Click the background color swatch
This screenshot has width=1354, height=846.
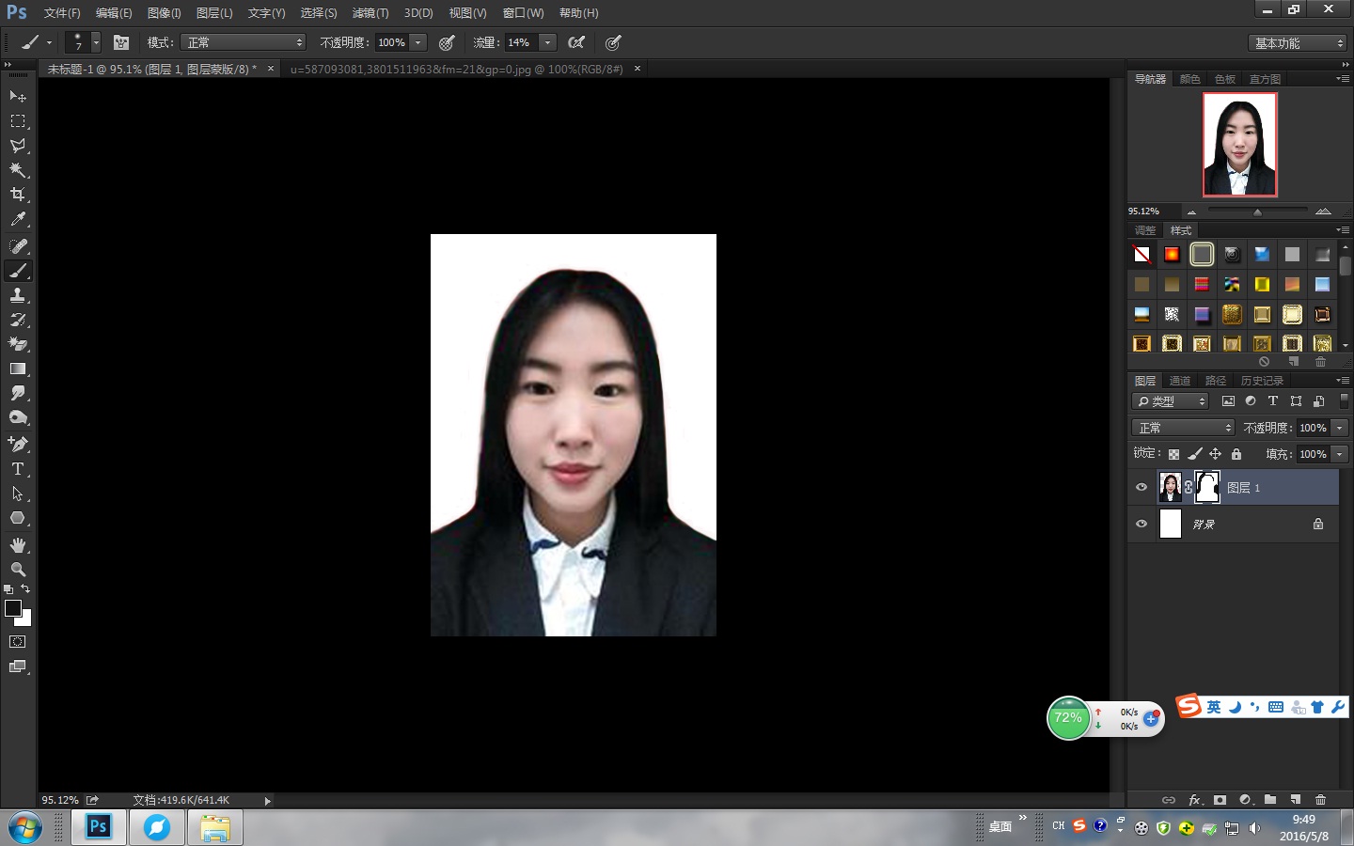(x=26, y=619)
